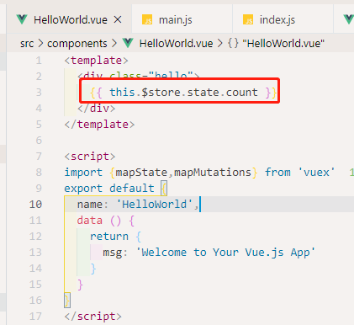354x325 pixels.
Task: Switch to the HelloWorld.vue tab
Action: click(x=69, y=19)
